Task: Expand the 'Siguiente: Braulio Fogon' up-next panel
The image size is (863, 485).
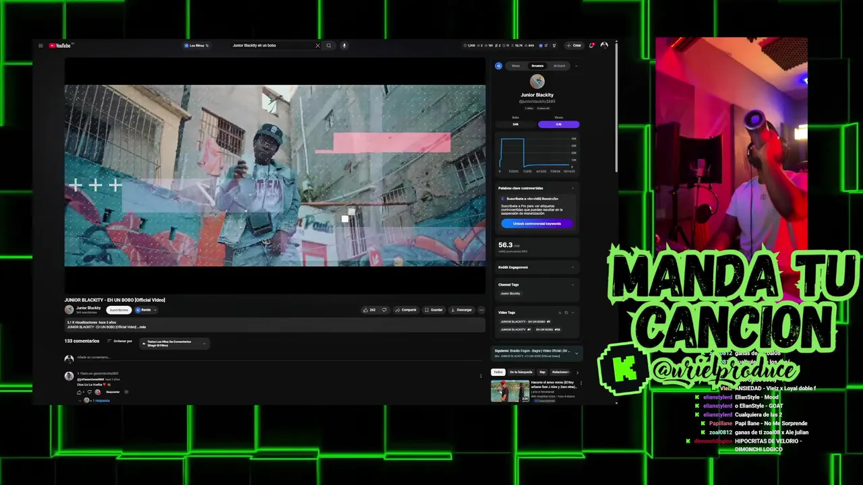Action: tap(576, 353)
